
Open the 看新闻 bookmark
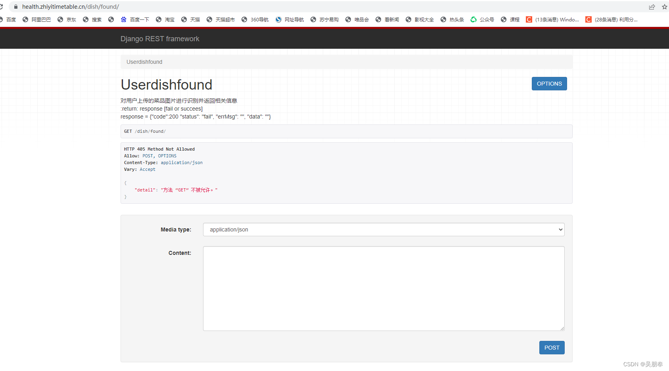click(x=387, y=19)
